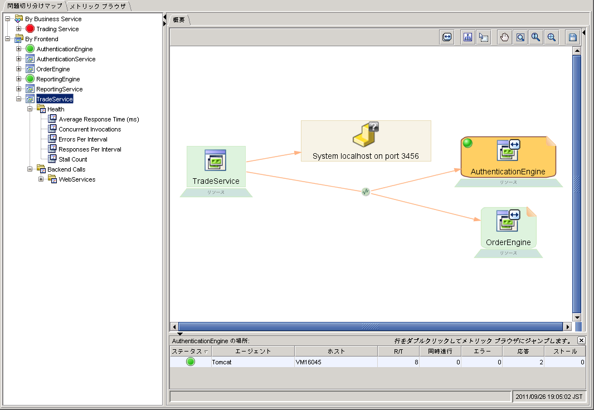Click the OrderEngine node in diagram
594x410 pixels.
(x=508, y=228)
